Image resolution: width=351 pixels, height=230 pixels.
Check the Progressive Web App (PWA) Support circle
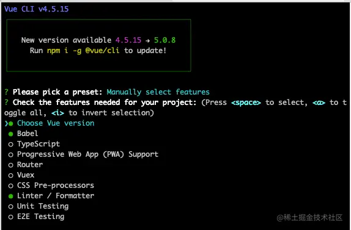point(11,155)
